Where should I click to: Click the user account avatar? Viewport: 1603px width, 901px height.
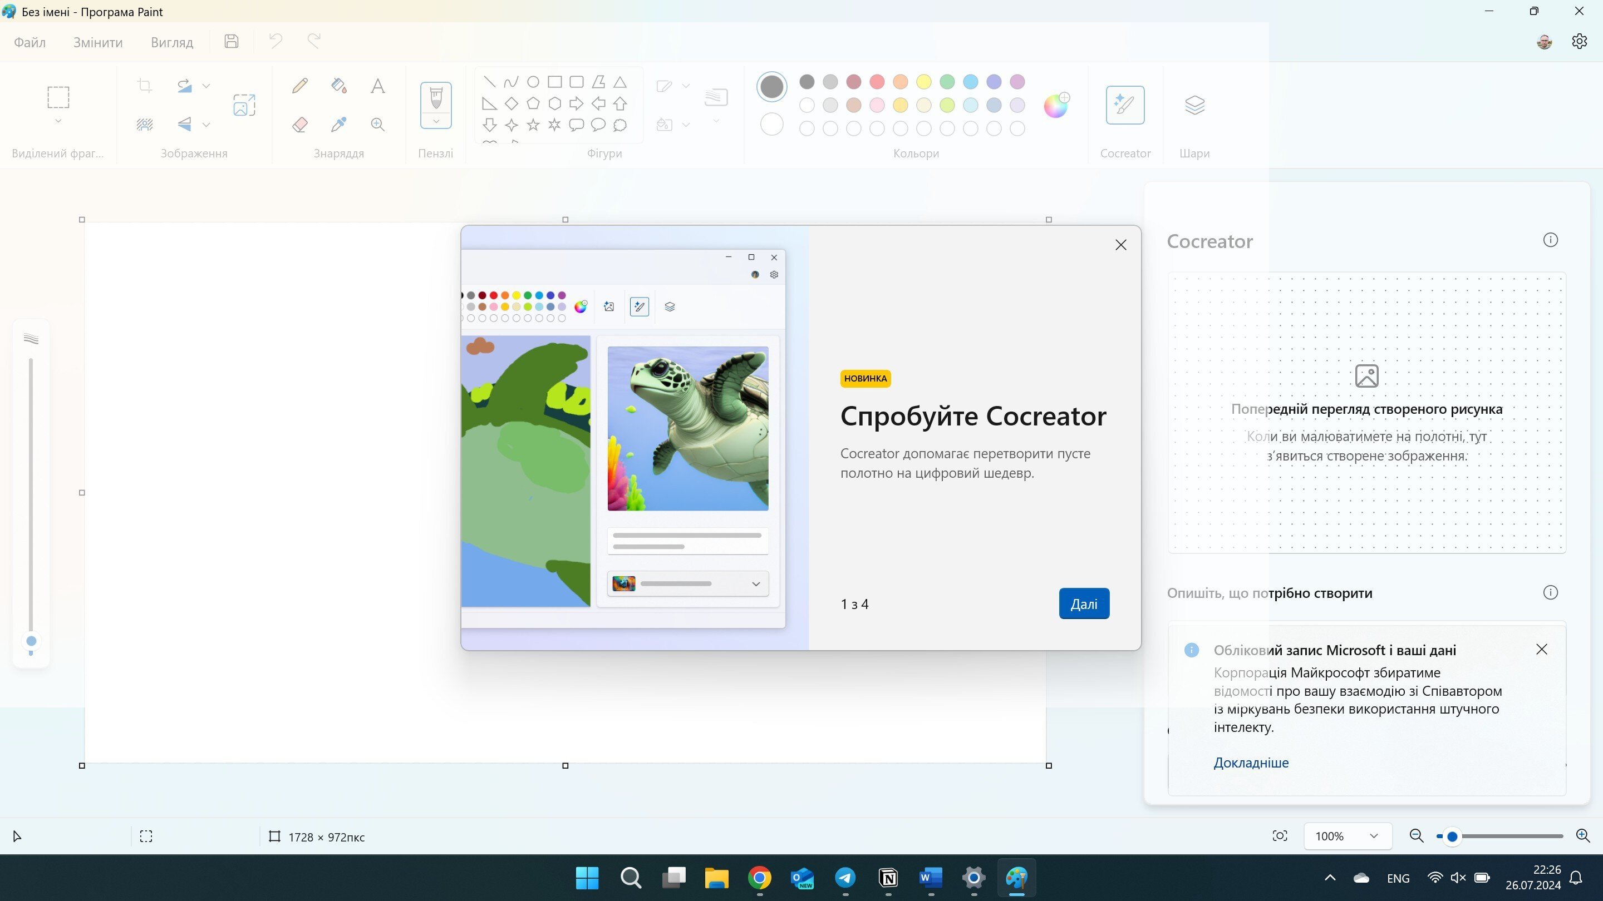(1544, 42)
